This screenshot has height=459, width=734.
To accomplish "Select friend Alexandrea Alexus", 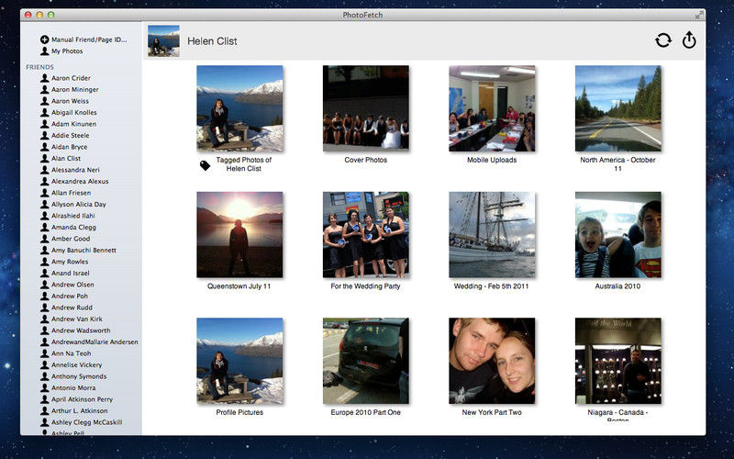I will click(x=81, y=181).
